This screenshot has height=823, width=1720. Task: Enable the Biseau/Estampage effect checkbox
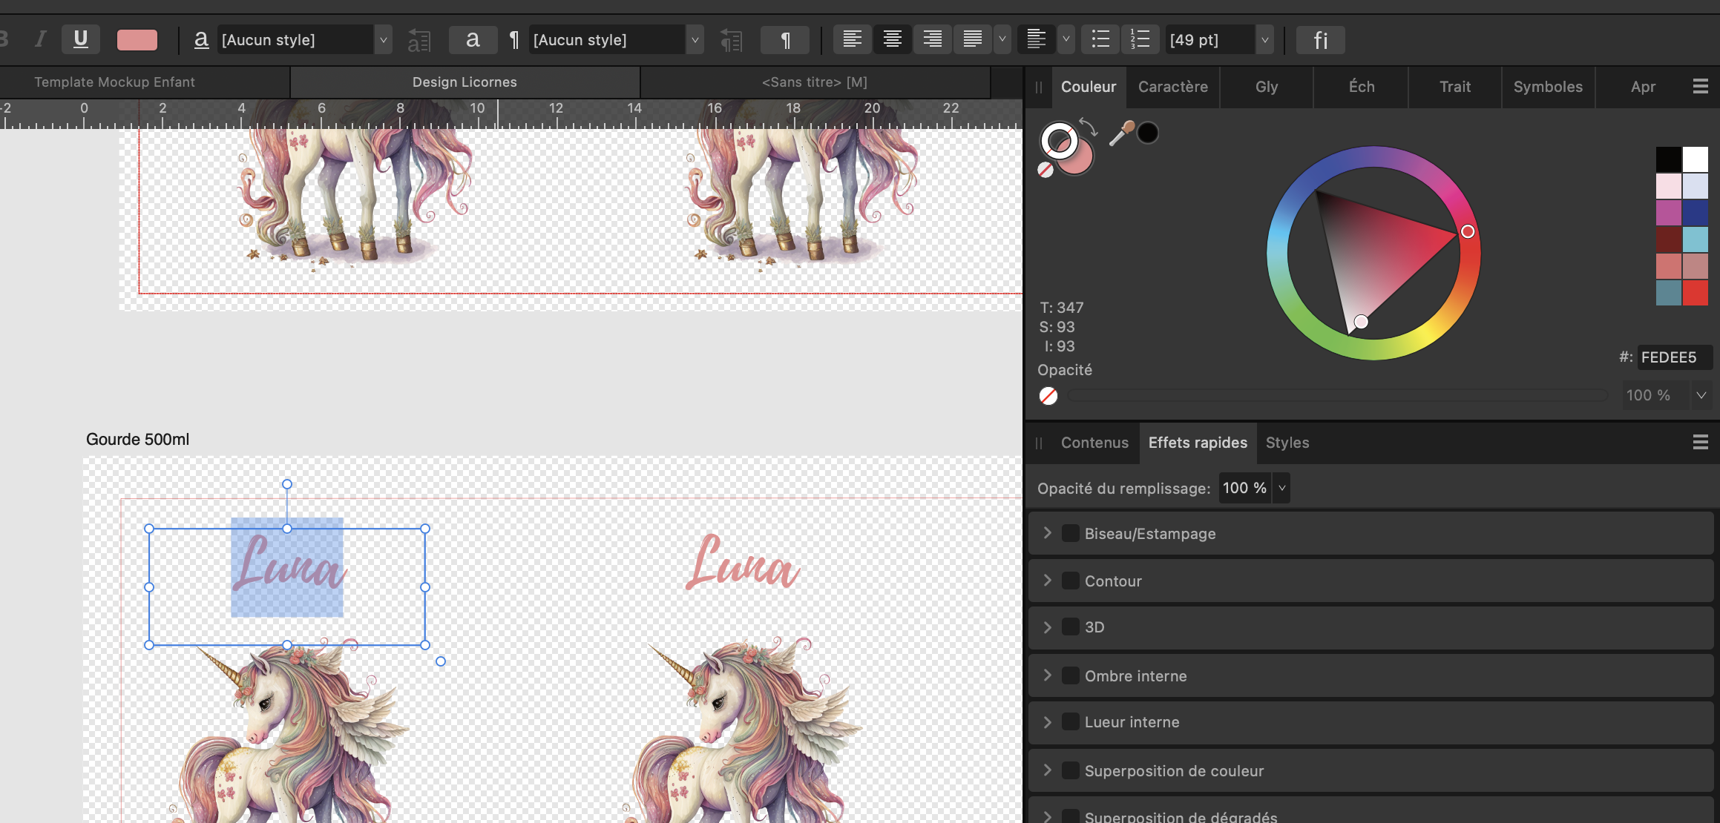[1070, 533]
